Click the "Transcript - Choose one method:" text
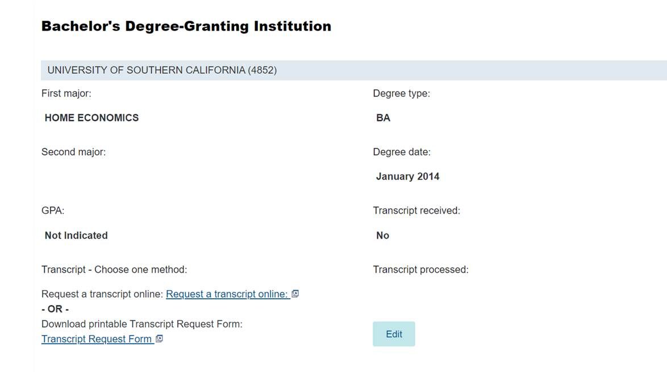Screen dimensions: 667x372 [x=114, y=270]
